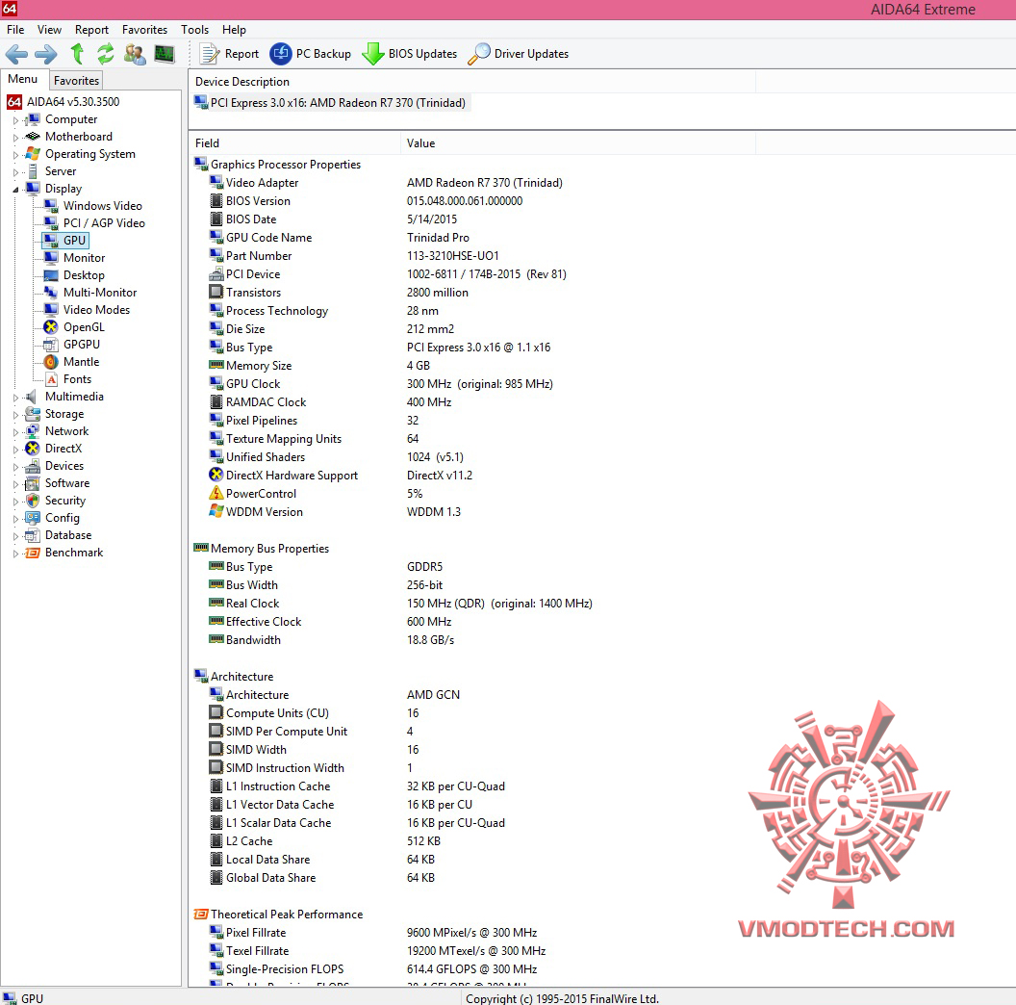Click the Report toolbar icon
The height and width of the screenshot is (1005, 1016).
pyautogui.click(x=210, y=54)
